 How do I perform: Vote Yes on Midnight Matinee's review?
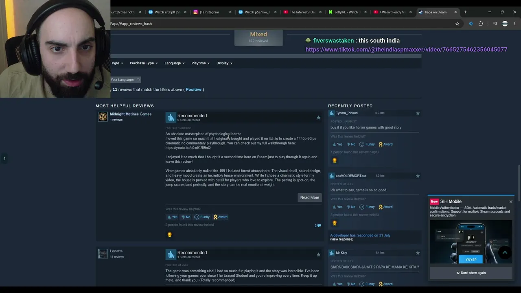point(172,217)
